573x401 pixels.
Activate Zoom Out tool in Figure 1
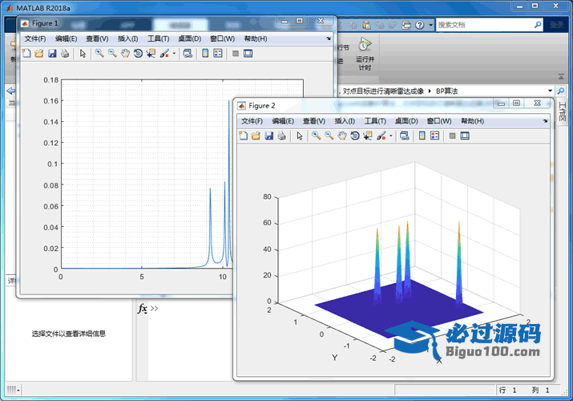click(x=112, y=54)
